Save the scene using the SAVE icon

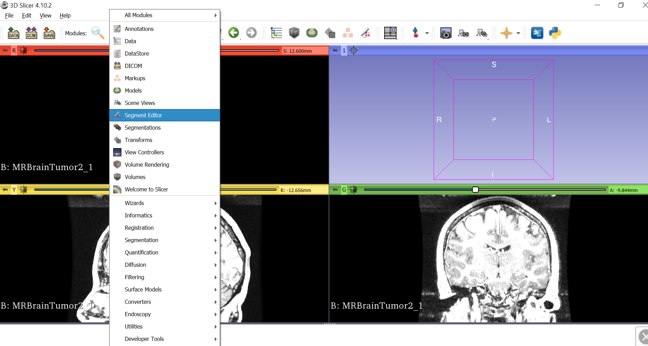(49, 33)
